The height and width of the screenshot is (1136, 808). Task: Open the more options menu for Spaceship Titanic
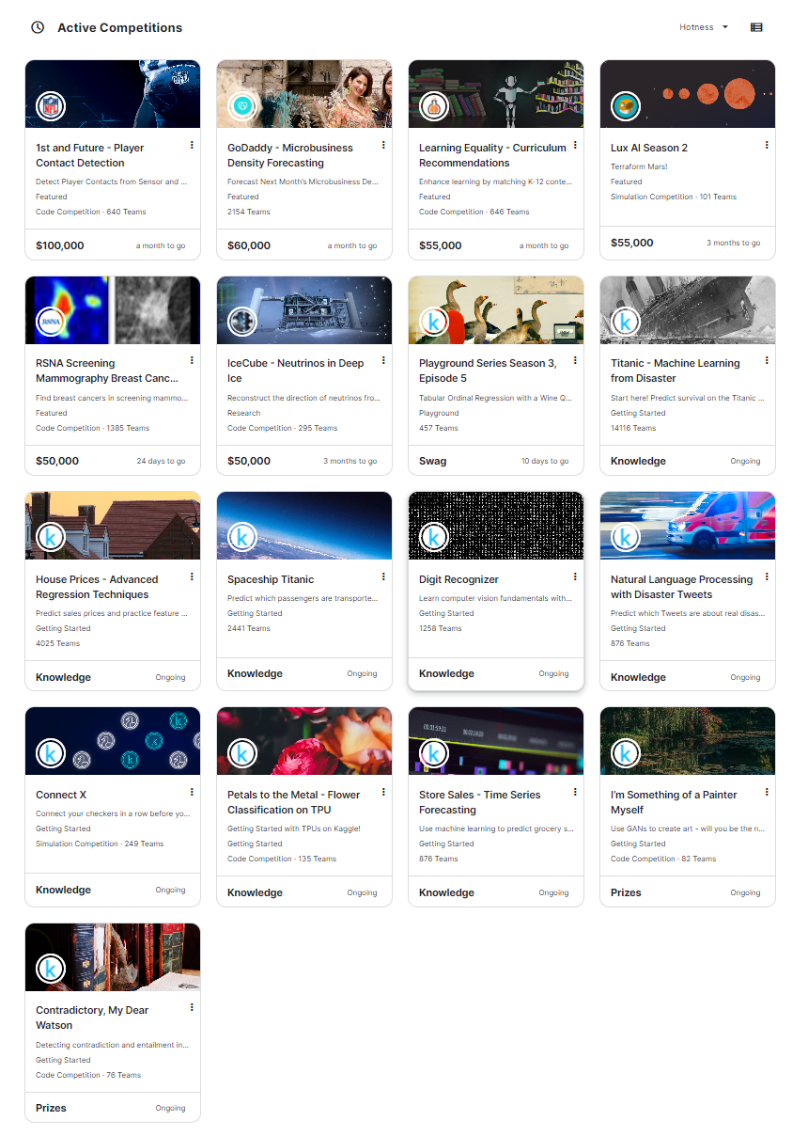point(383,576)
